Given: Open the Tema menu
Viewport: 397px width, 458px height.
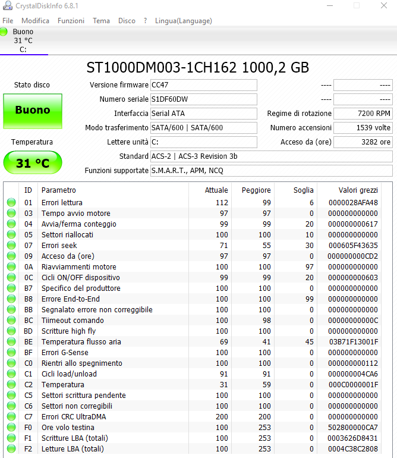Looking at the screenshot, I should 101,21.
